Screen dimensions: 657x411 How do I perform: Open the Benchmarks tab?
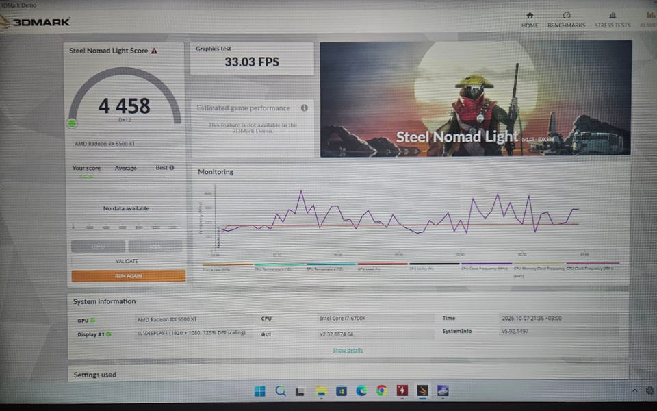567,20
